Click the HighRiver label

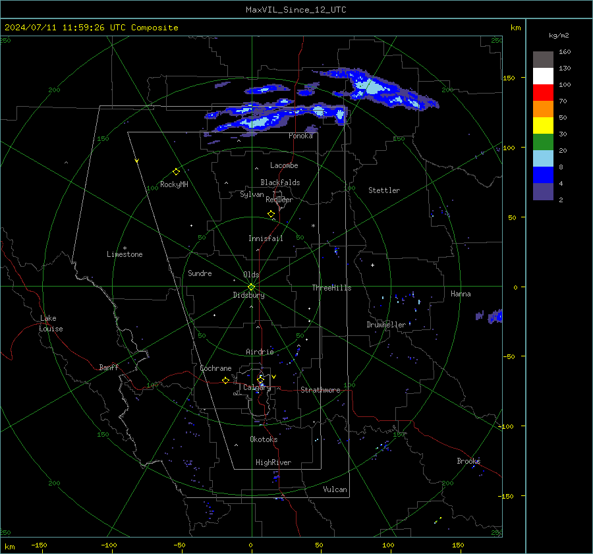[273, 462]
